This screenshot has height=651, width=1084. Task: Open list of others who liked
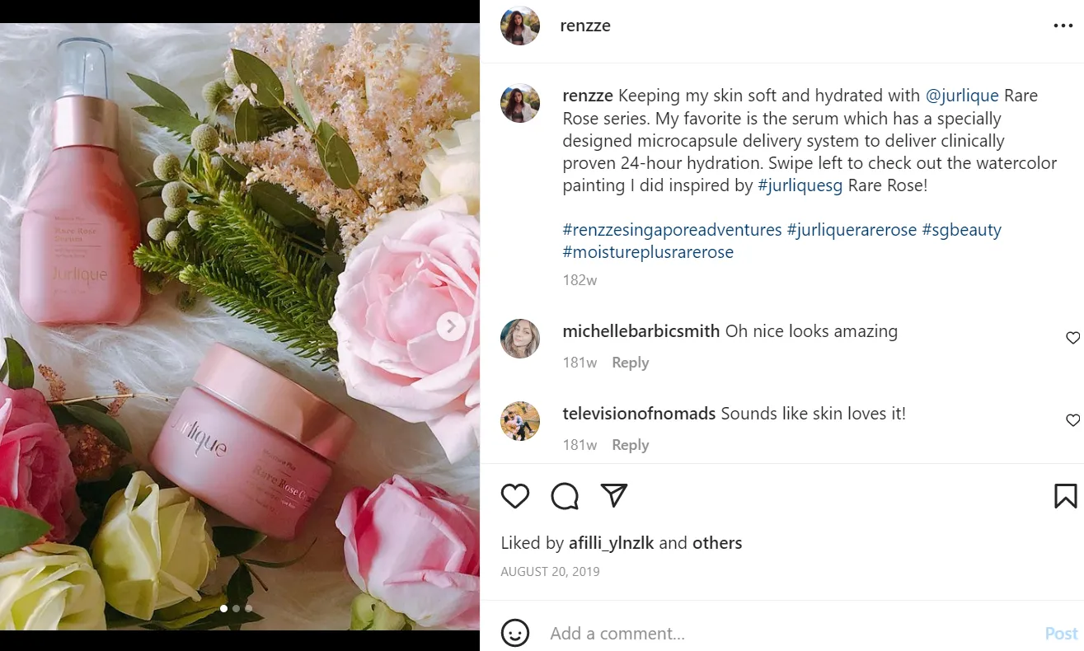716,543
